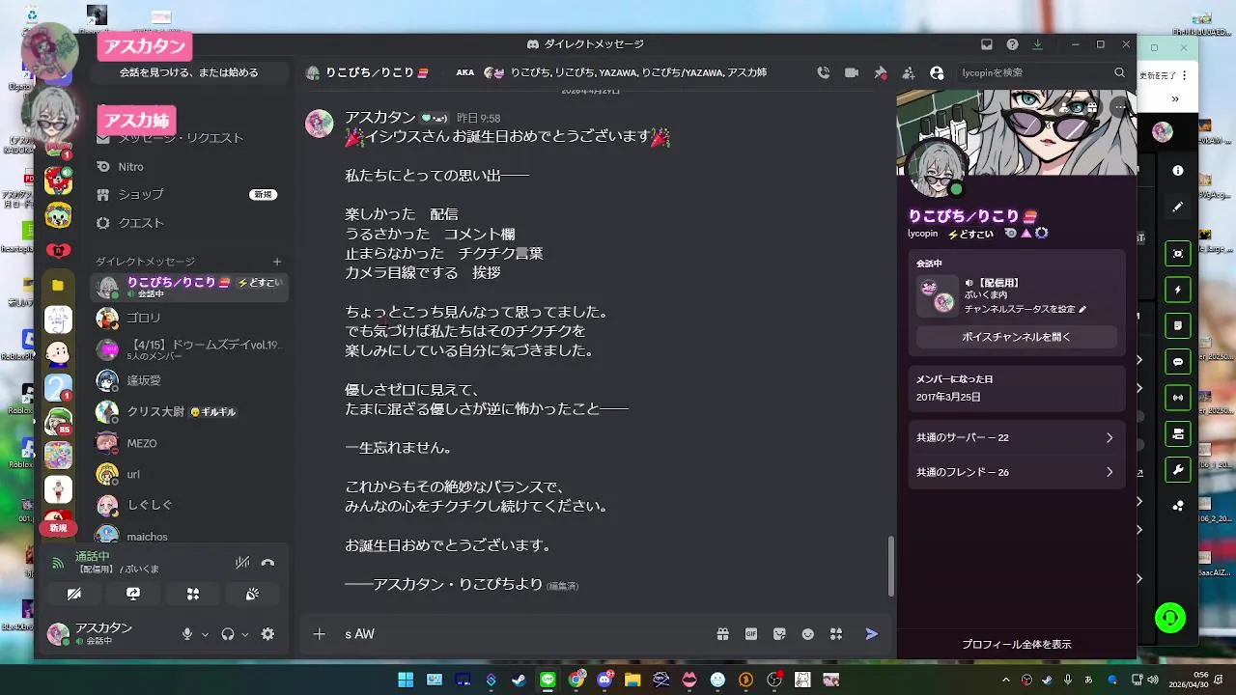Open DM with 逢坂愛
The image size is (1236, 695).
(189, 381)
